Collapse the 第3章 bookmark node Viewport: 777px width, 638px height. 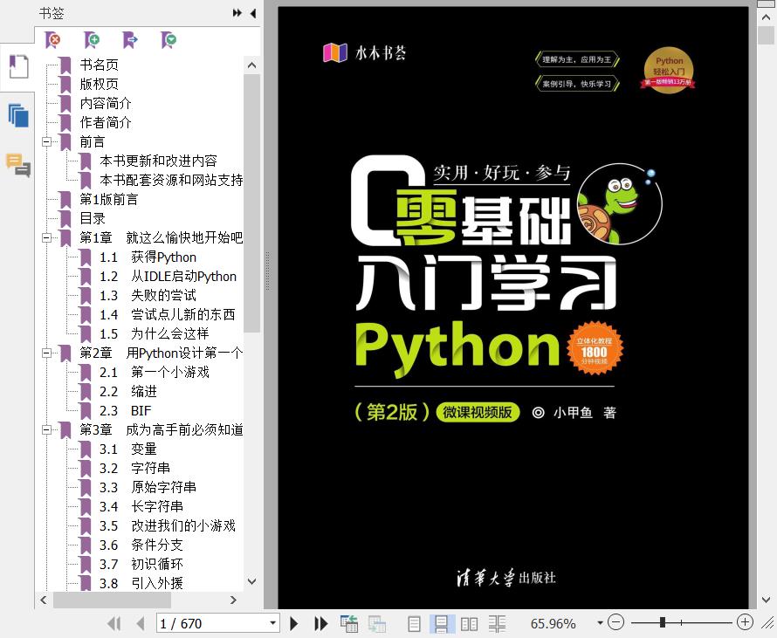pyautogui.click(x=46, y=430)
